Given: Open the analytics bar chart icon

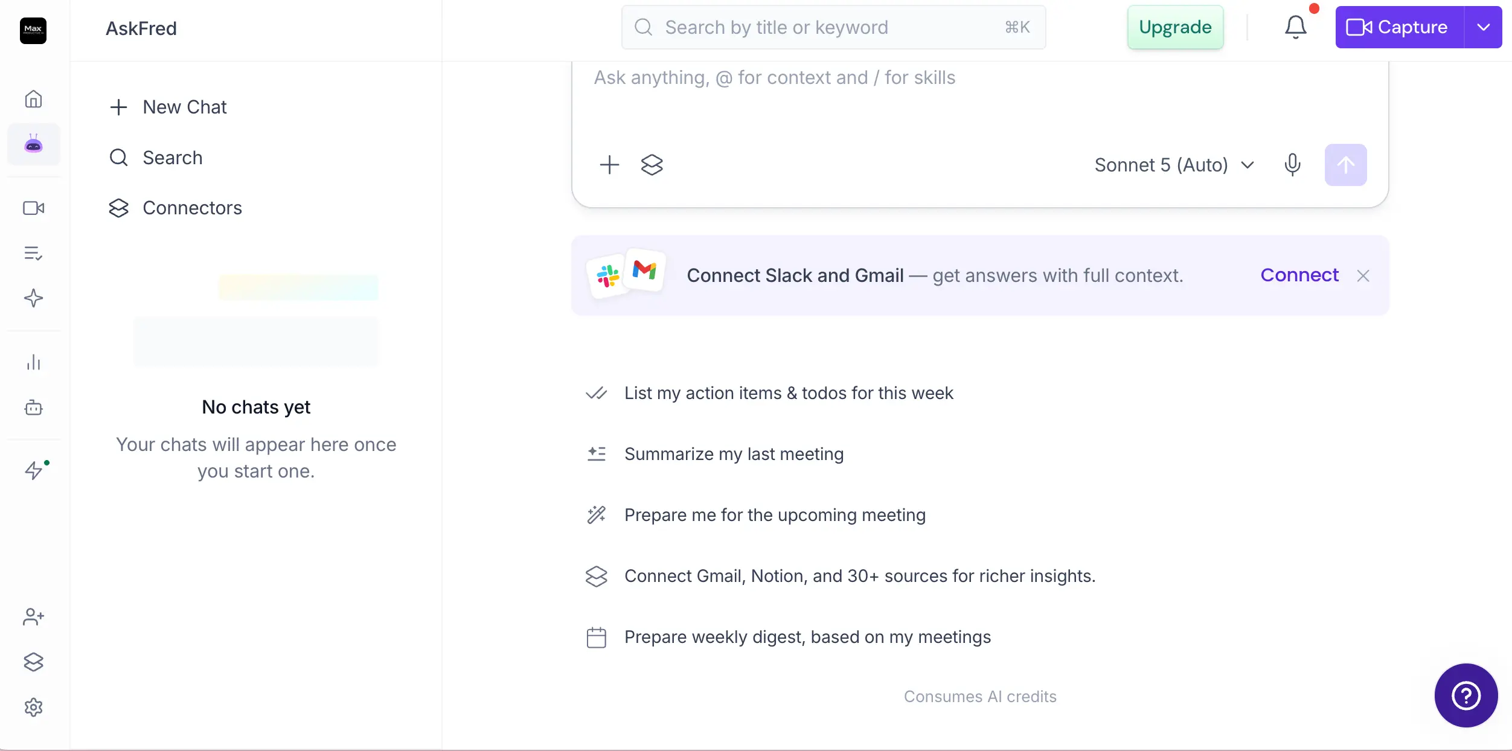Looking at the screenshot, I should (x=34, y=362).
